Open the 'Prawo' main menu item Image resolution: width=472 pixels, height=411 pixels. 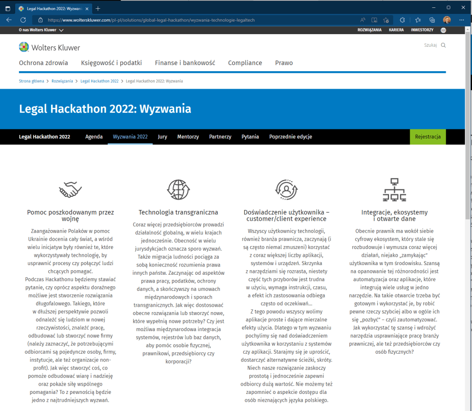point(283,63)
